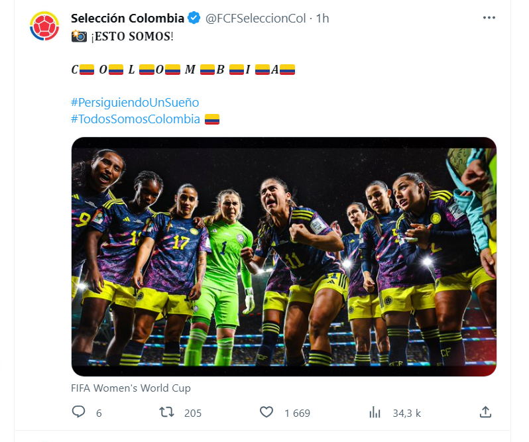The width and height of the screenshot is (529, 442).
Task: Click the 1 669 likes count
Action: (297, 413)
